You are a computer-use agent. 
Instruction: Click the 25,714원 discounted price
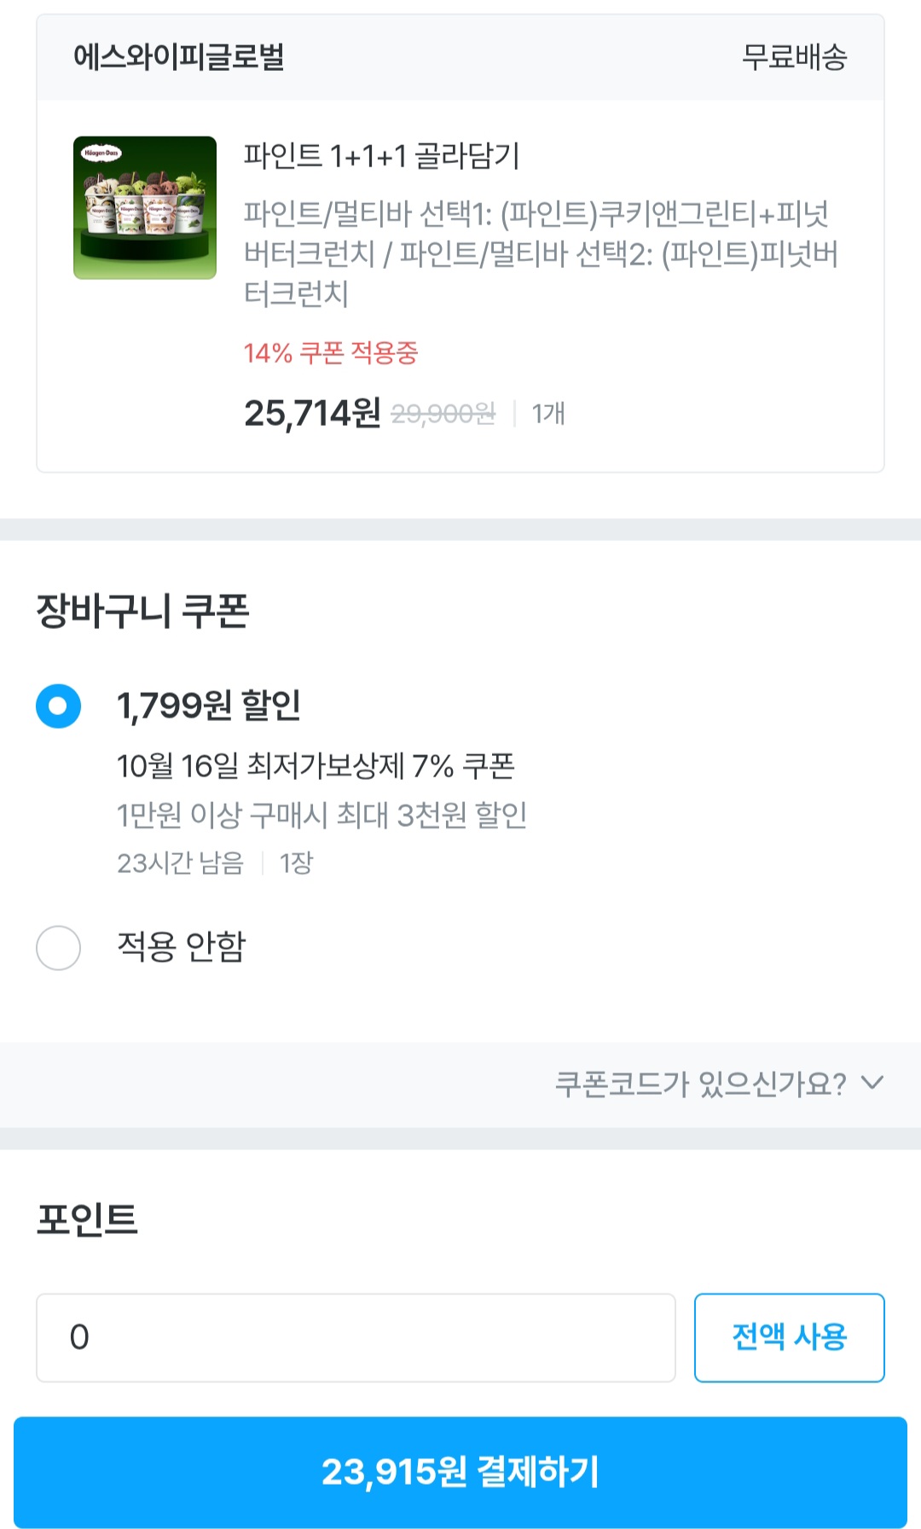pyautogui.click(x=312, y=414)
